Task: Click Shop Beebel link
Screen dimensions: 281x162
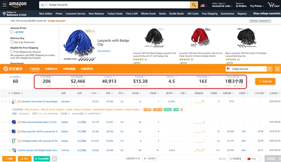Action: [x=104, y=51]
